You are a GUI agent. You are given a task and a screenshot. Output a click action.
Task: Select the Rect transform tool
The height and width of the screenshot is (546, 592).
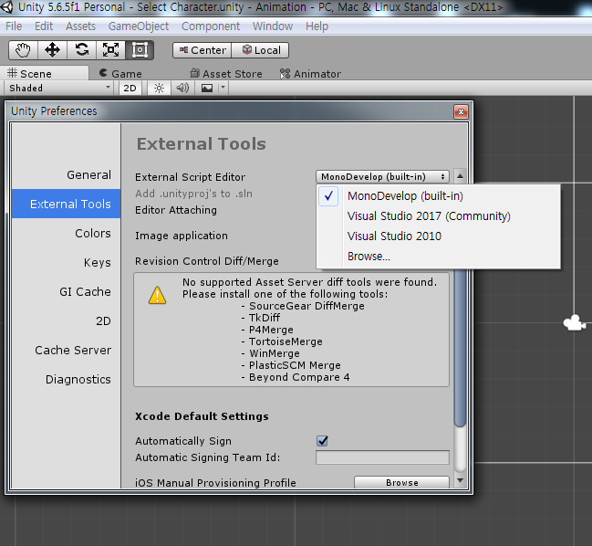140,50
